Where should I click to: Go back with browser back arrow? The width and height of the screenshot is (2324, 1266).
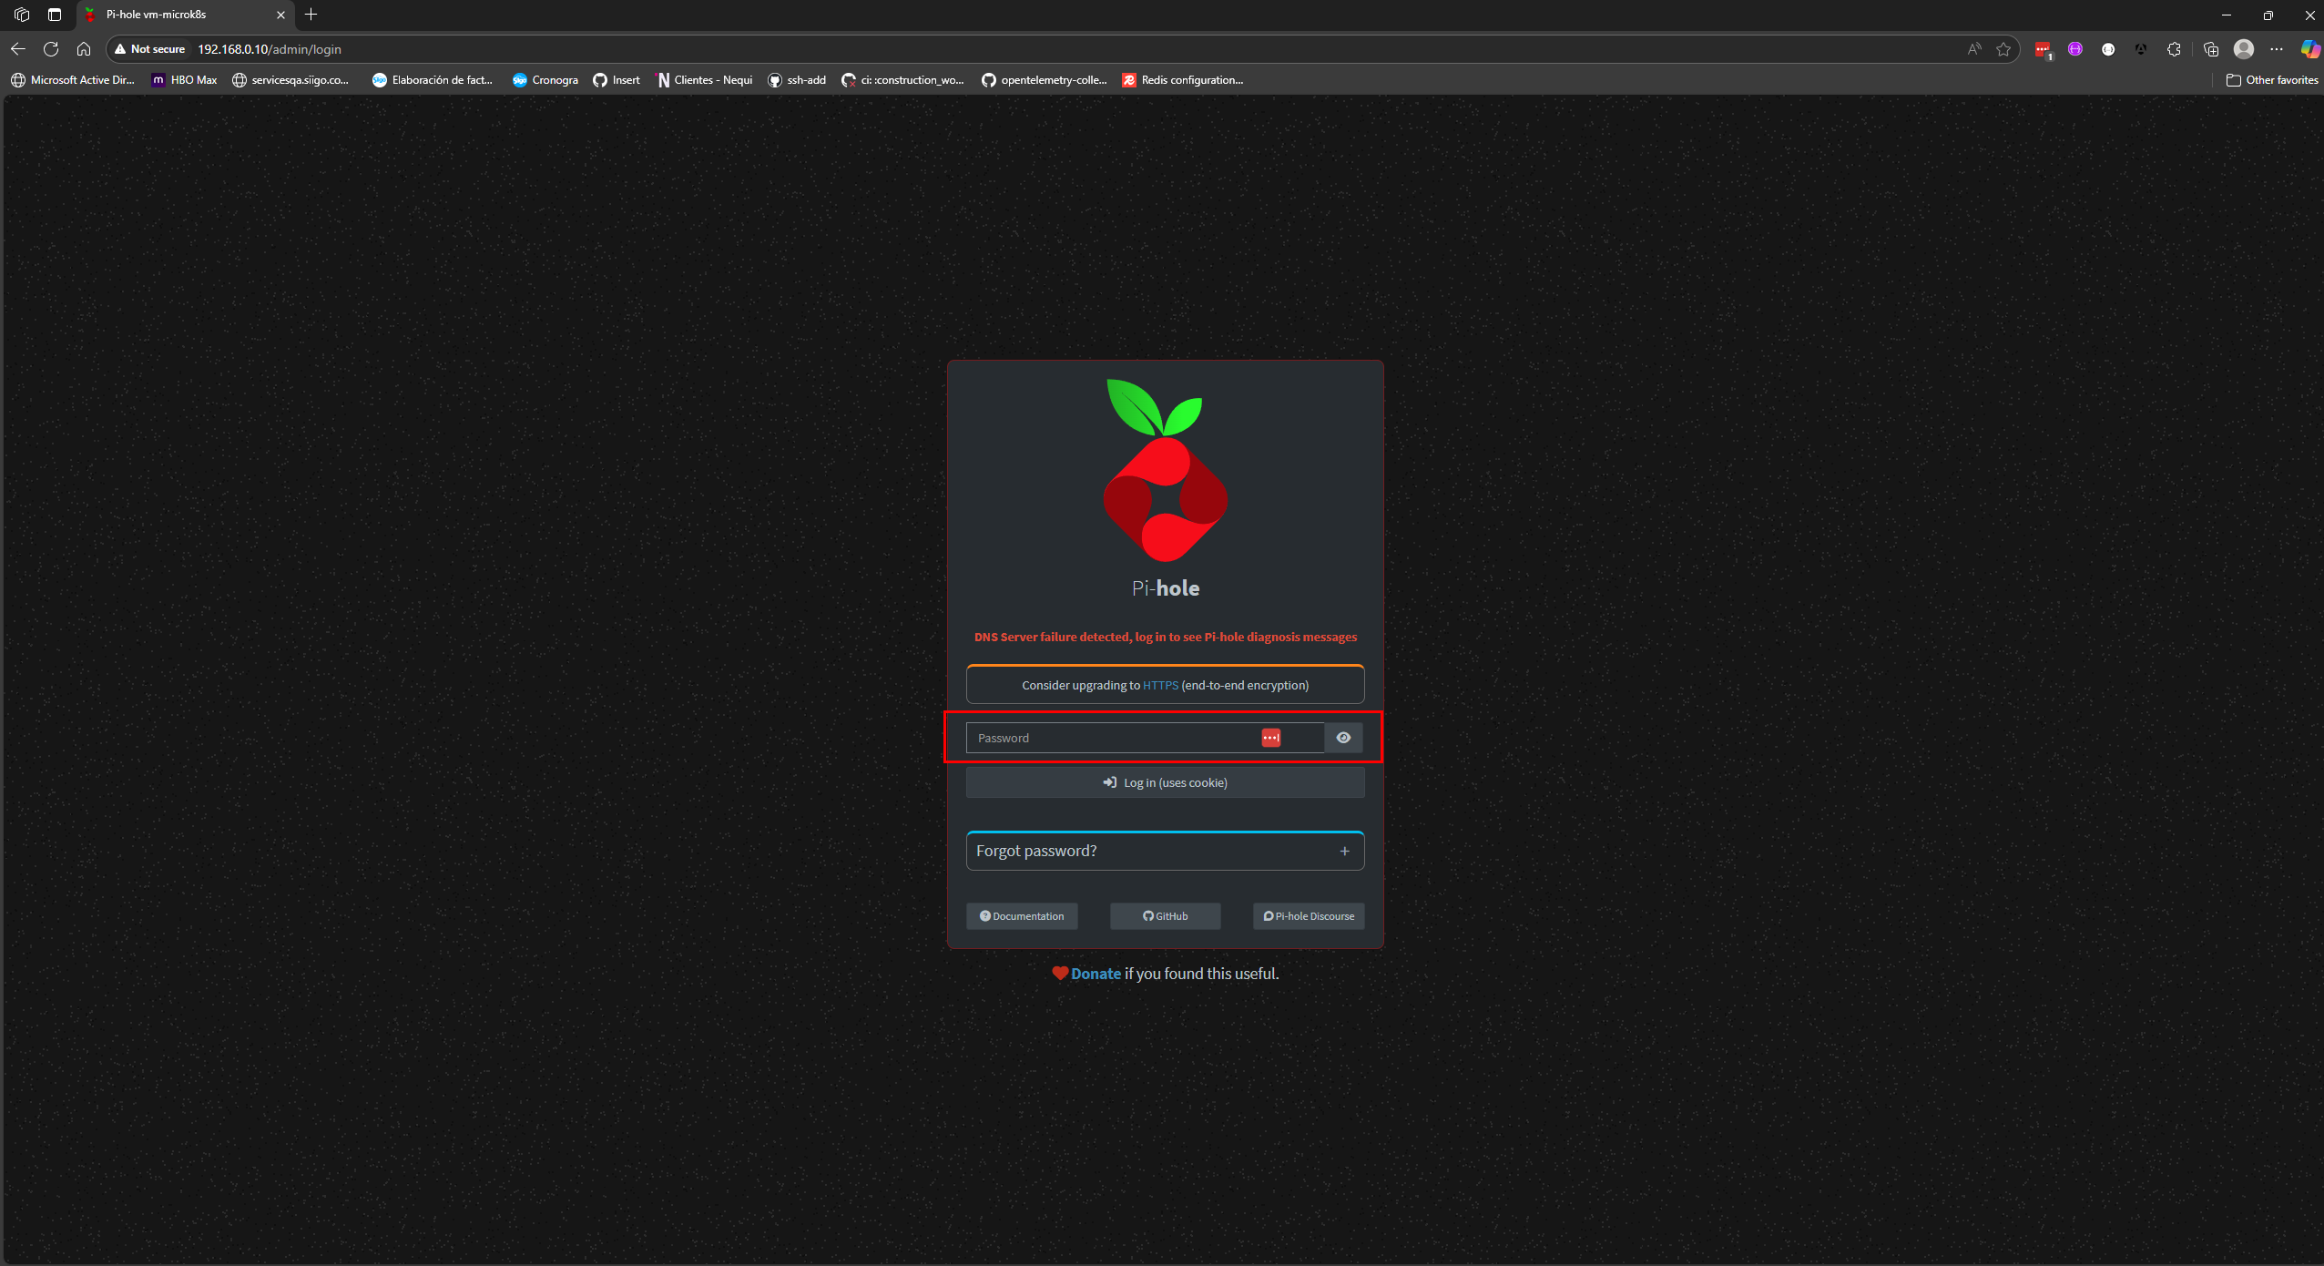click(x=18, y=49)
